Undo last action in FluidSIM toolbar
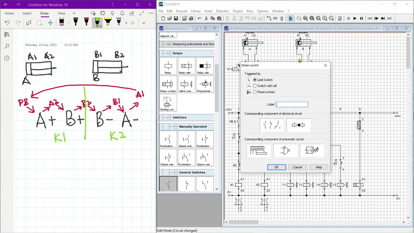The width and height of the screenshot is (414, 233). click(200, 18)
